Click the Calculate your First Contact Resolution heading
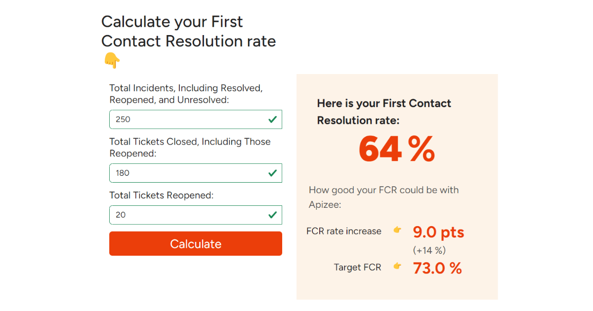 click(x=188, y=31)
